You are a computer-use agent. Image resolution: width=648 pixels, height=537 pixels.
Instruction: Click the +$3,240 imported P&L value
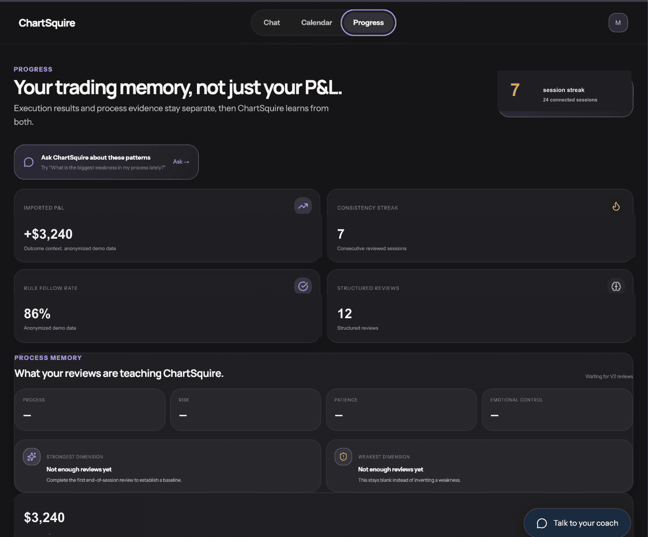click(x=48, y=234)
